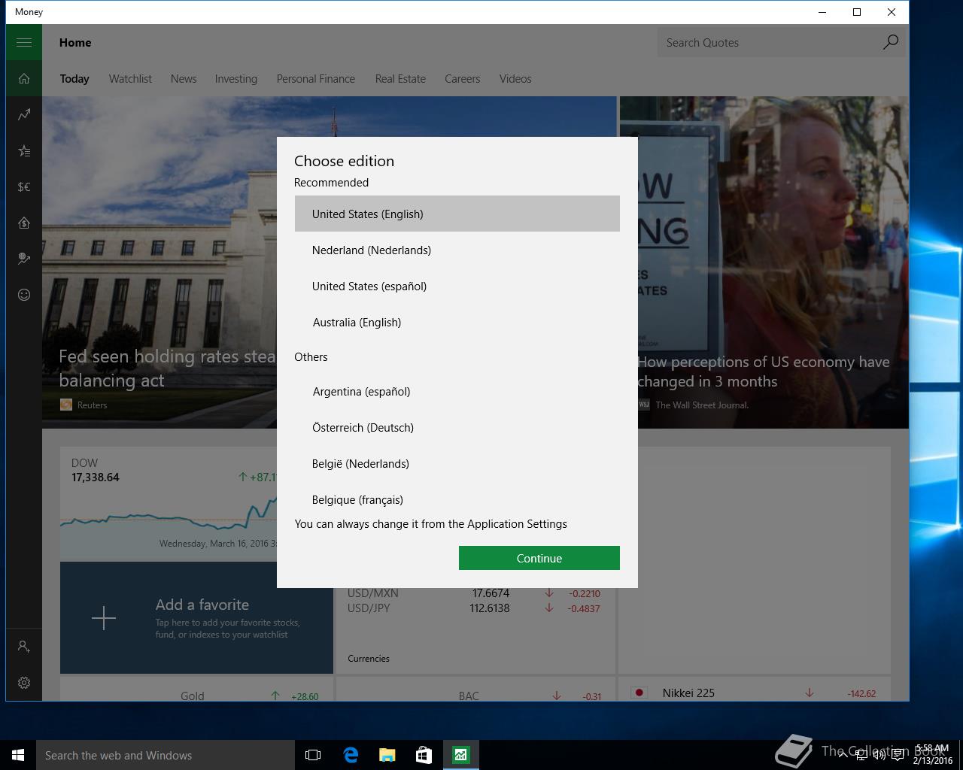Choose United States (español) edition
The width and height of the screenshot is (963, 770).
coord(457,286)
